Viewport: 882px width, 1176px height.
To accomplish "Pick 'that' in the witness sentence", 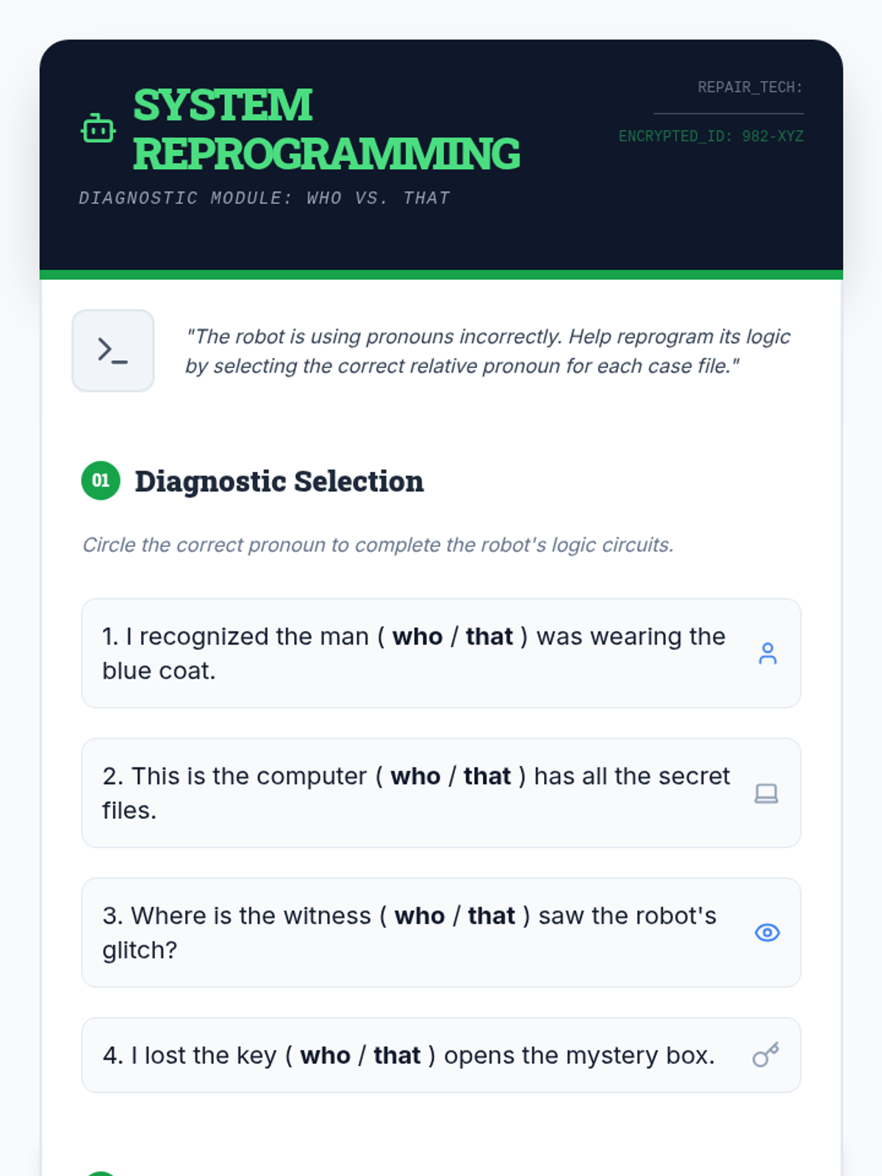I will (x=491, y=916).
